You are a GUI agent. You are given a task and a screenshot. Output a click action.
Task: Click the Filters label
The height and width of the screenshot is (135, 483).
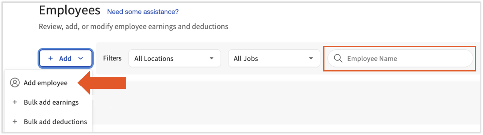[x=112, y=58]
